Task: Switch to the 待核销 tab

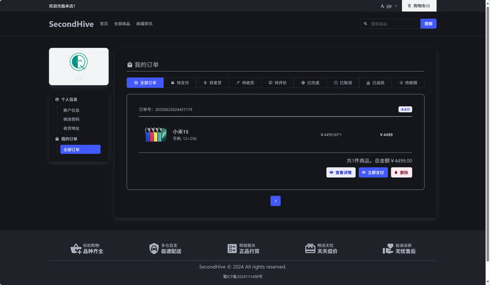Action: pos(408,83)
